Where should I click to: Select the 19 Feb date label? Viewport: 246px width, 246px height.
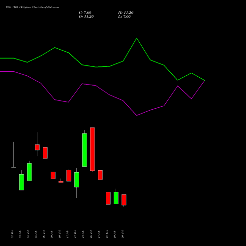click(x=115, y=234)
